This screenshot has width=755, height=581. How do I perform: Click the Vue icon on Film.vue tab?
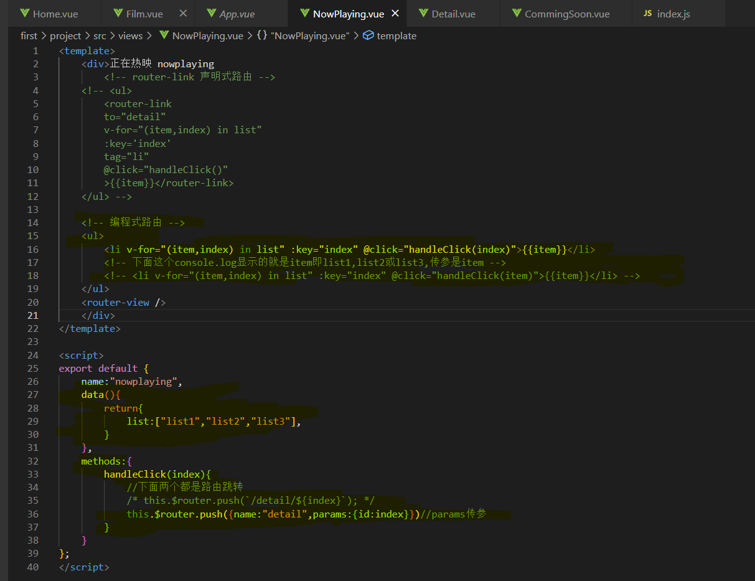pyautogui.click(x=118, y=13)
